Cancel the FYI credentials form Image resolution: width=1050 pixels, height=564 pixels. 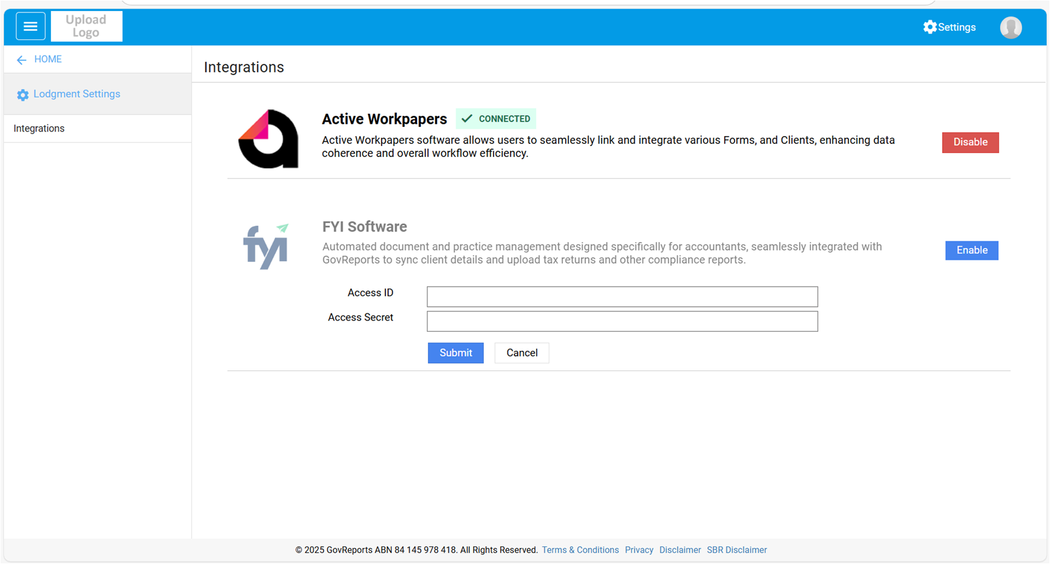click(522, 353)
